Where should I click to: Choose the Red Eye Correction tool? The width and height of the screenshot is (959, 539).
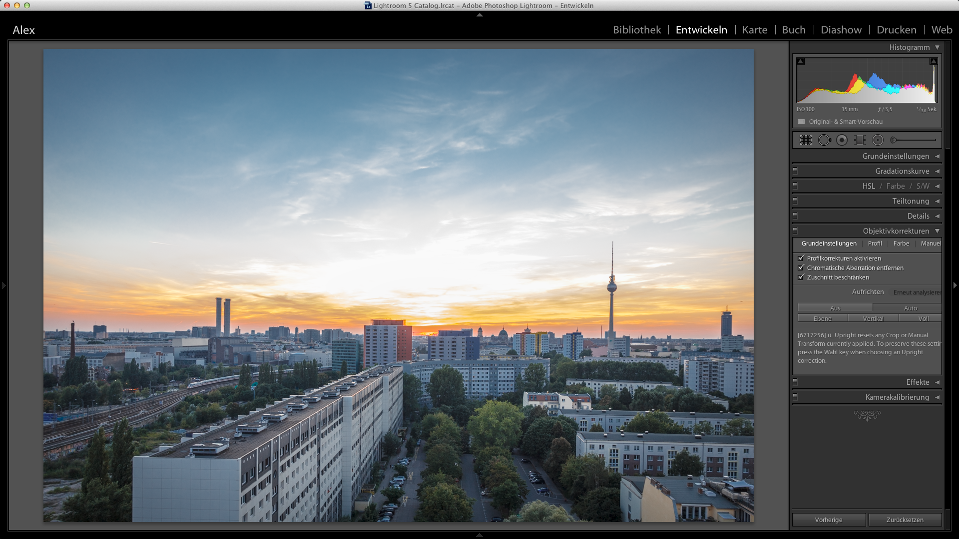click(842, 140)
